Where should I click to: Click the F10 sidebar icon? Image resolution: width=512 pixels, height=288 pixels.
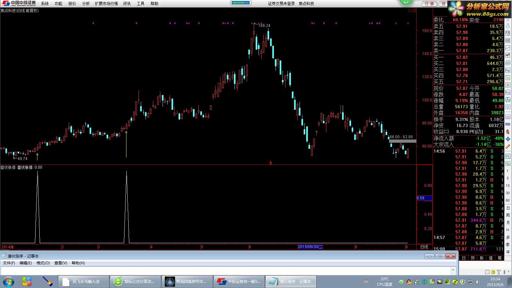(x=508, y=70)
